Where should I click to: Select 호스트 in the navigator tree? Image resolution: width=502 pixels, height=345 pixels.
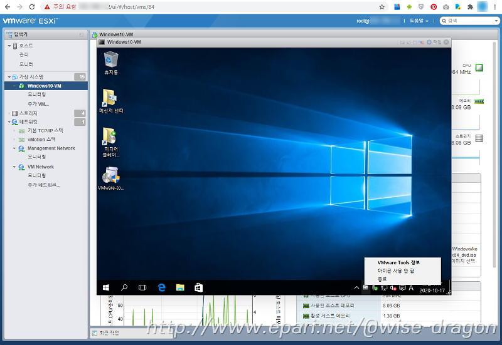[x=26, y=46]
